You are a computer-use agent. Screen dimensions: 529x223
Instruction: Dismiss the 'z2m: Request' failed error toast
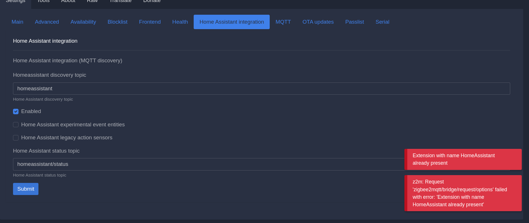463,193
